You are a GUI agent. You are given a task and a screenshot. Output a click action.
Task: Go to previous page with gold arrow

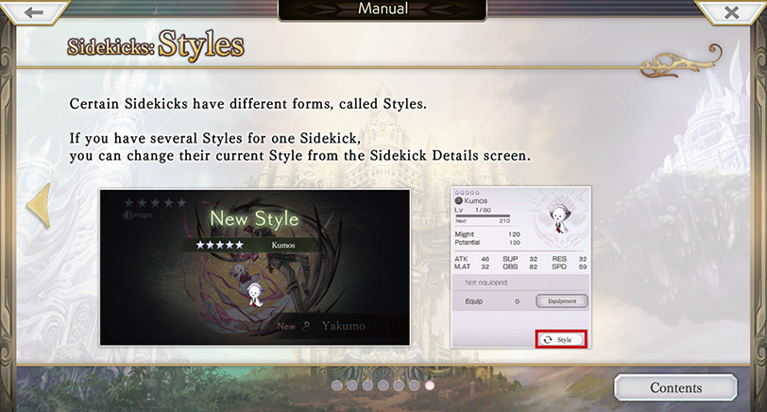click(39, 205)
